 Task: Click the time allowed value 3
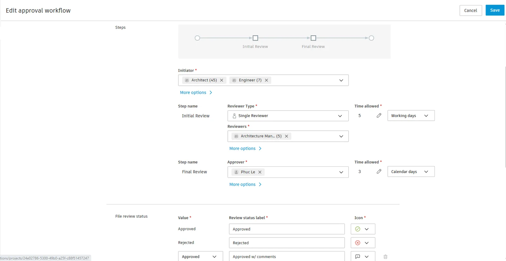pyautogui.click(x=360, y=171)
